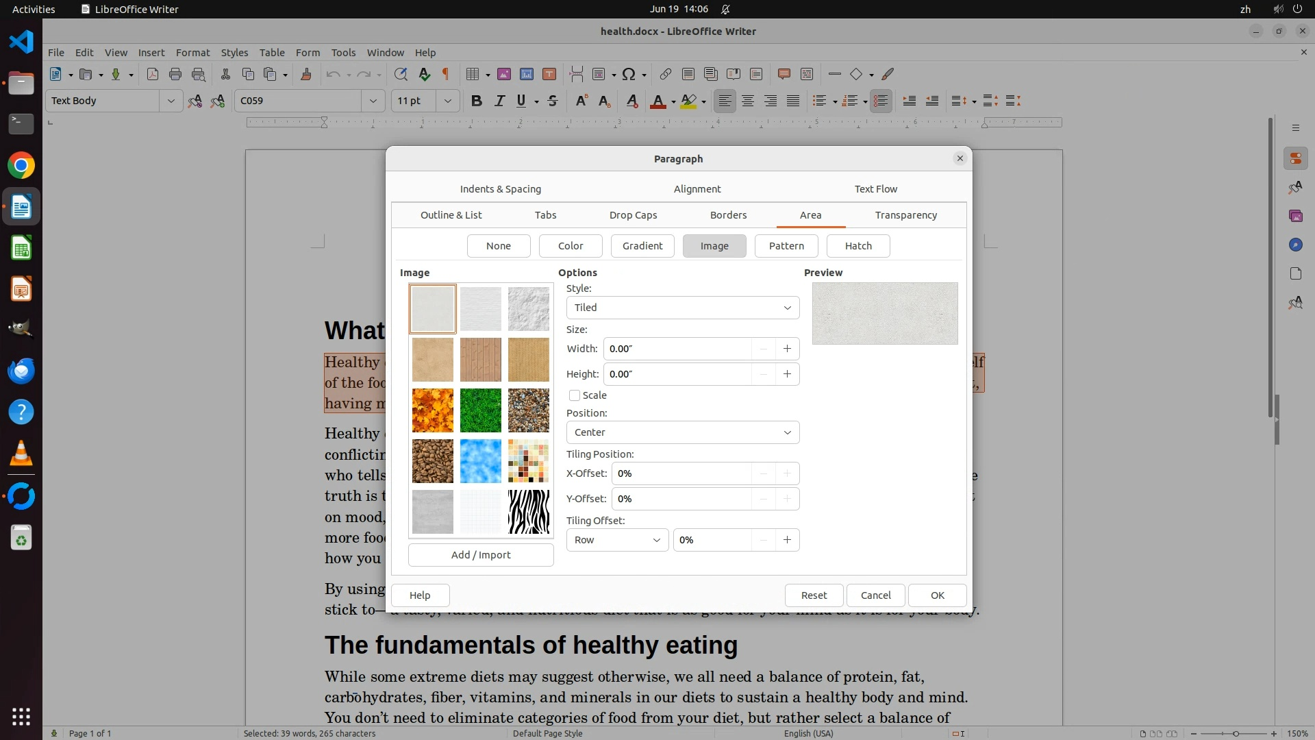Screen dimensions: 1315x740
Task: Click the Justified alignment icon
Action: tap(793, 101)
